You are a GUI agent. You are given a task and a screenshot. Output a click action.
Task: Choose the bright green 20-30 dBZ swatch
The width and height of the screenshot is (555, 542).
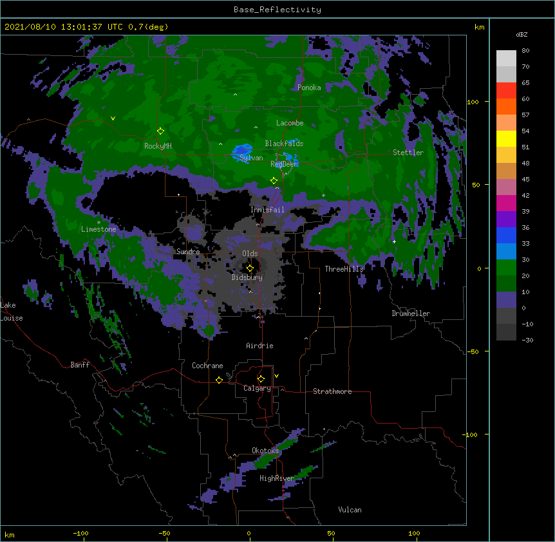tap(506, 268)
